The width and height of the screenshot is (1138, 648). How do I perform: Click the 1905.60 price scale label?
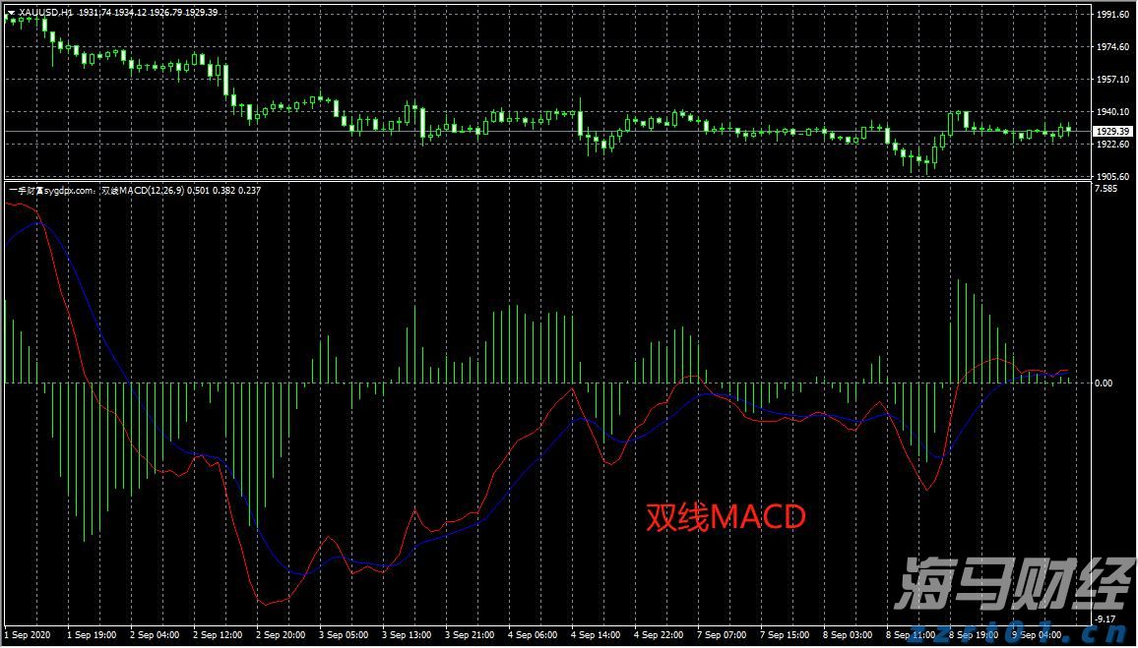point(1111,177)
